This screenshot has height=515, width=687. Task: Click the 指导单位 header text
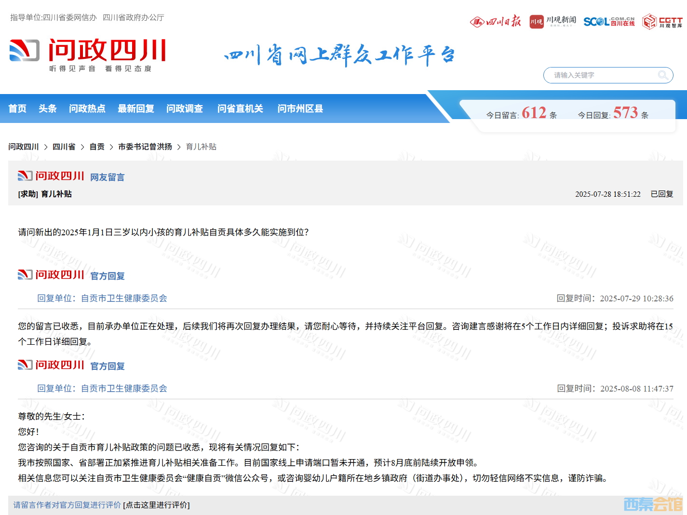(x=87, y=17)
